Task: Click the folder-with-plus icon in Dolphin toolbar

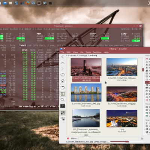Action: click(x=63, y=88)
